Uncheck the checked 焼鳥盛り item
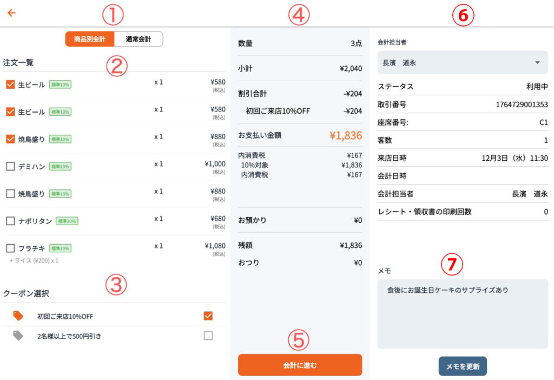This screenshot has height=380, width=554. click(x=10, y=139)
